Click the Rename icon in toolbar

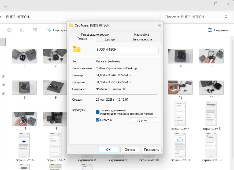pos(9,30)
